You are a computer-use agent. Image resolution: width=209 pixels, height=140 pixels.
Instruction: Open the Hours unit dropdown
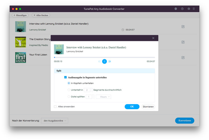(x=103, y=97)
